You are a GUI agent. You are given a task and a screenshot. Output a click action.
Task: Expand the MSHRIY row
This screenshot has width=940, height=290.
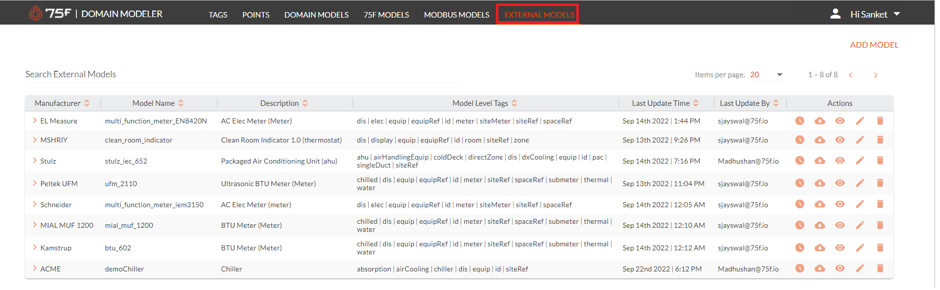pyautogui.click(x=35, y=139)
